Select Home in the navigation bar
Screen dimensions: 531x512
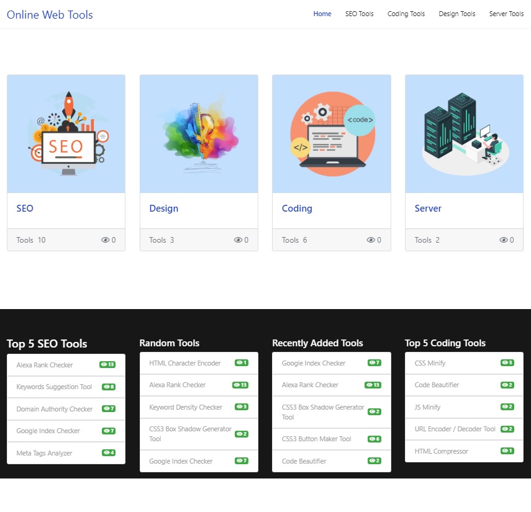(322, 14)
